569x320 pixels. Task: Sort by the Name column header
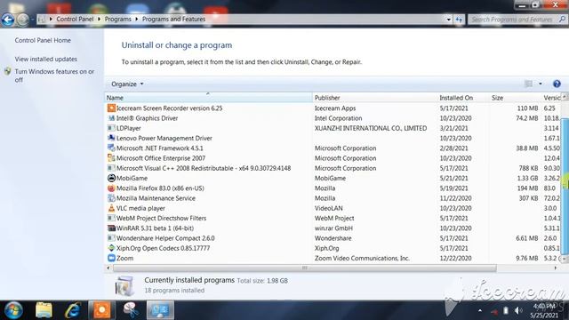point(208,98)
